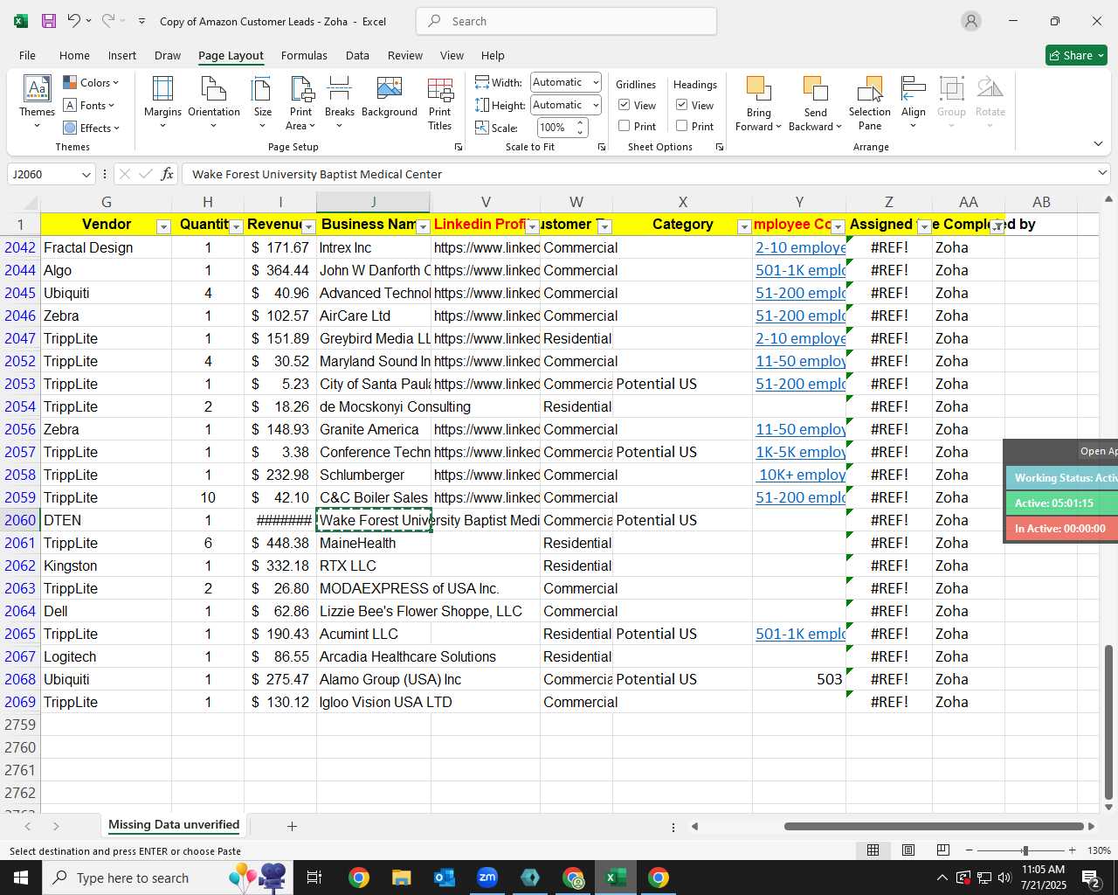Open the Category column filter dropdown
1118x895 pixels.
744,227
